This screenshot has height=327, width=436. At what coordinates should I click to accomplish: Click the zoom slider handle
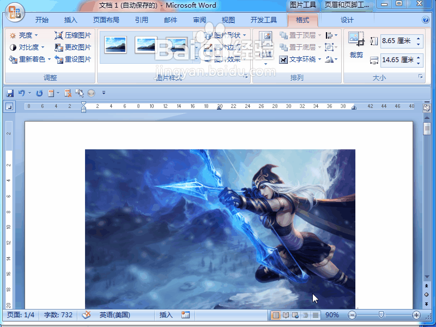381,315
